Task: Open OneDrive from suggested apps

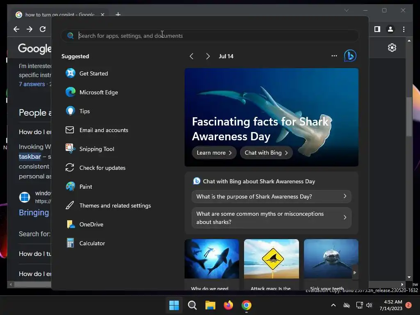Action: [x=84, y=224]
